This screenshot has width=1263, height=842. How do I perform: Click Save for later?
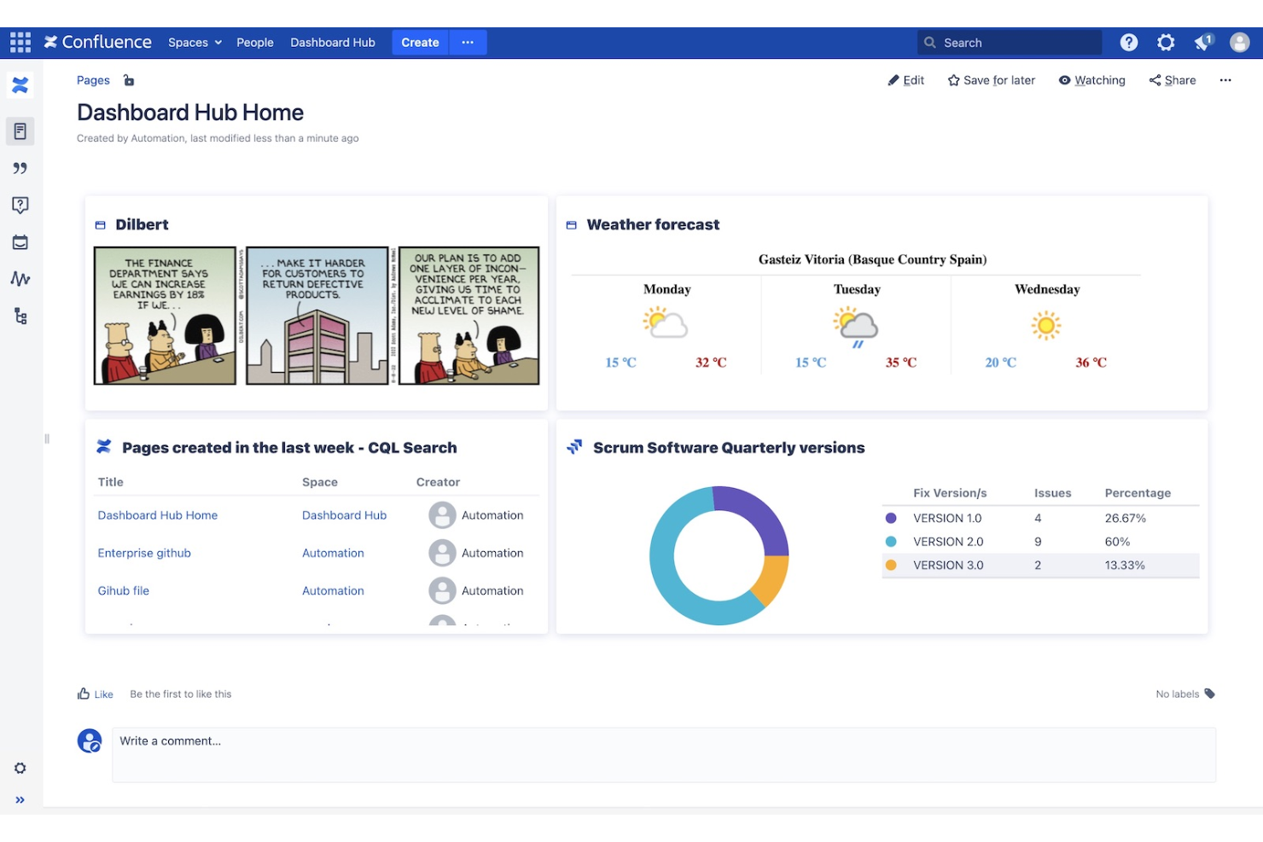tap(991, 80)
